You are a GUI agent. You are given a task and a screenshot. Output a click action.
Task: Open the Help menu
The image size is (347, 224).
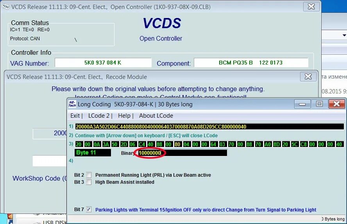point(124,116)
